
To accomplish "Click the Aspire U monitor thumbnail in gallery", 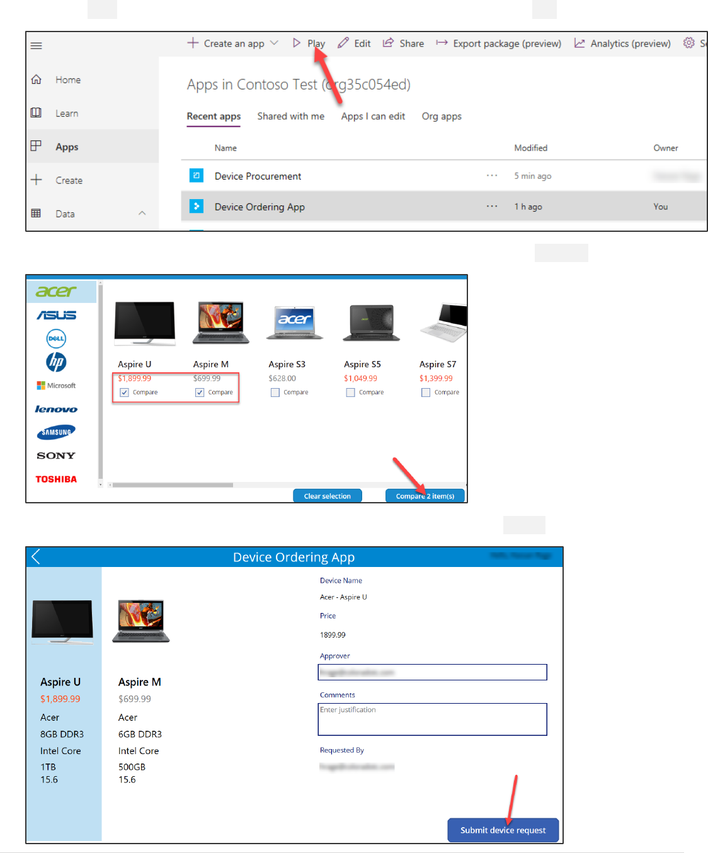I will click(x=145, y=324).
